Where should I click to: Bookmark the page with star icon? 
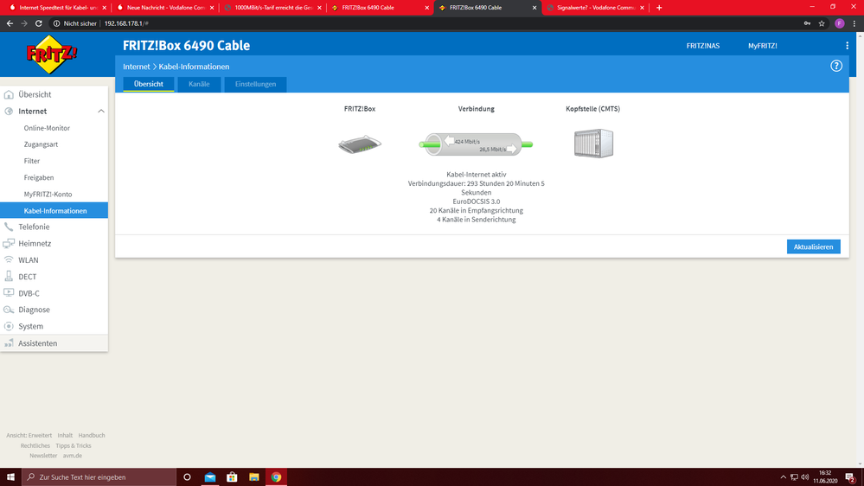click(822, 23)
